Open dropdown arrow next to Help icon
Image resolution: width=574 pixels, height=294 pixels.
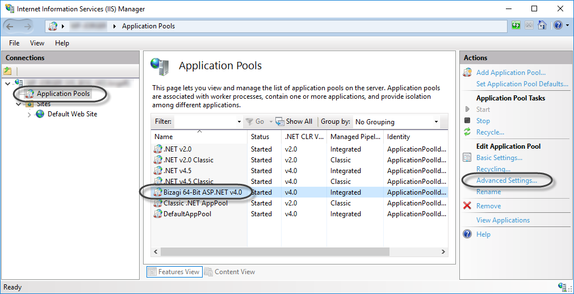[x=567, y=26]
